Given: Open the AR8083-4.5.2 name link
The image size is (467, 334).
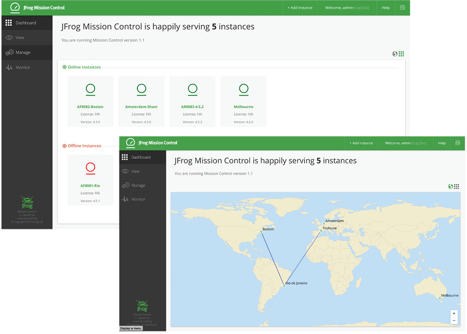Looking at the screenshot, I should pyautogui.click(x=193, y=107).
